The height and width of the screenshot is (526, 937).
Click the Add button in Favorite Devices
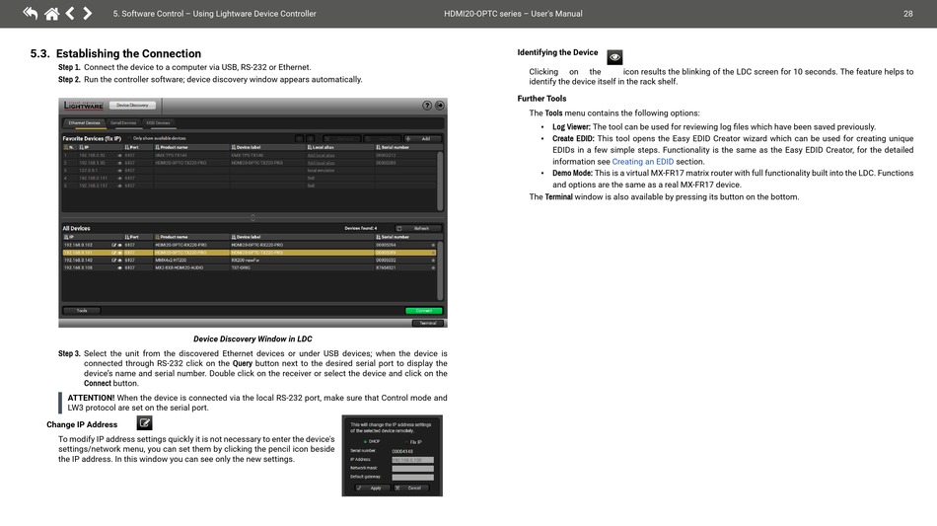pos(422,139)
